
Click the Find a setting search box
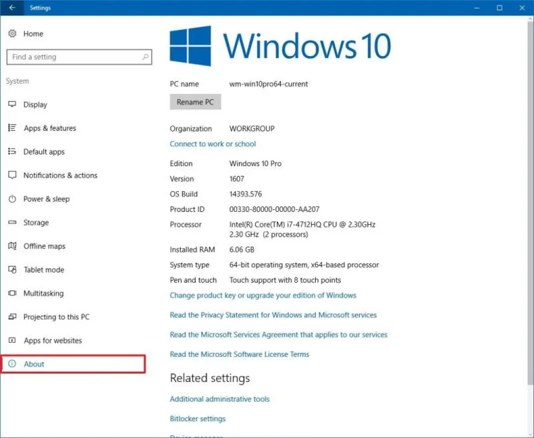[79, 57]
